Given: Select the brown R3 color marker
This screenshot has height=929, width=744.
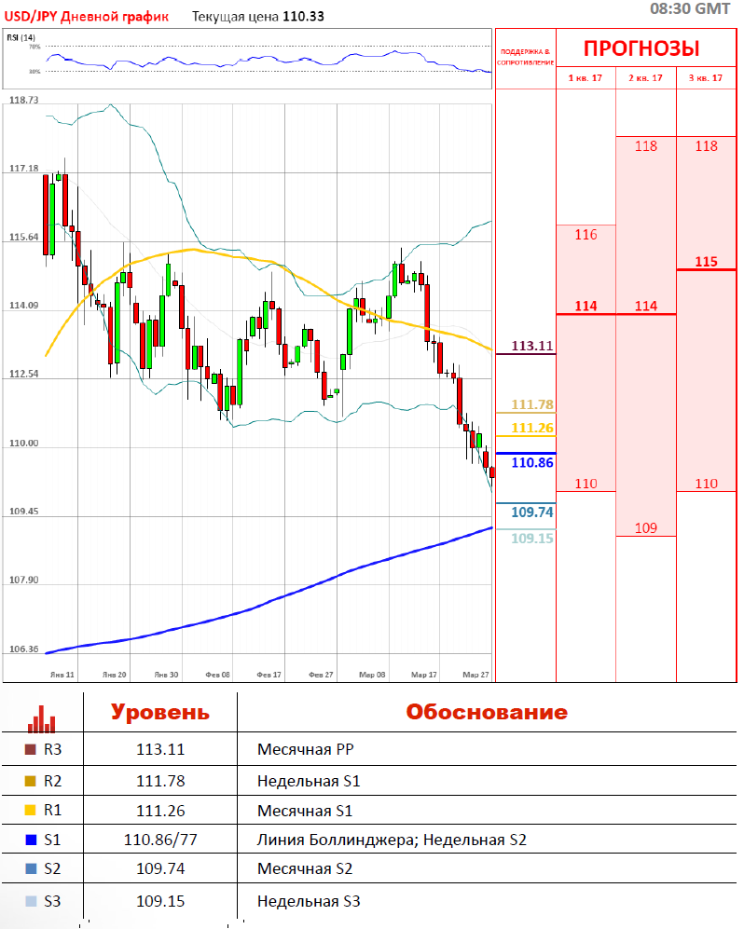Looking at the screenshot, I should point(30,748).
